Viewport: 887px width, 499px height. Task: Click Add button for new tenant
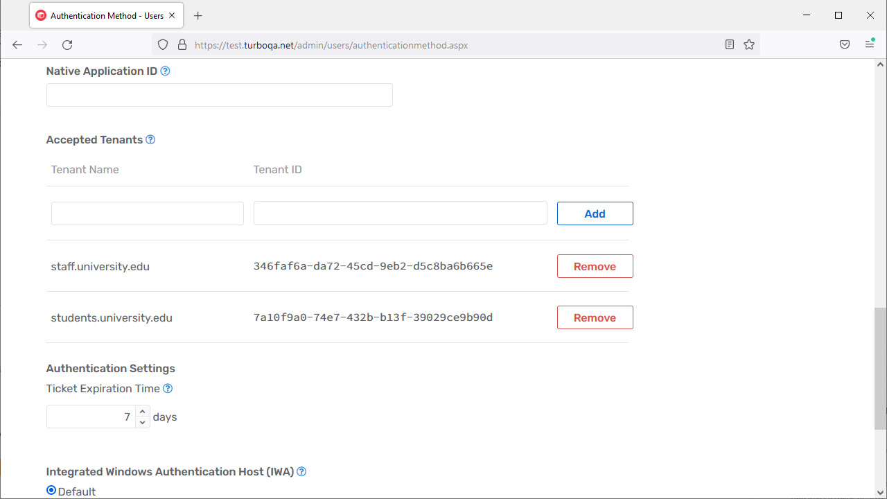pos(595,213)
